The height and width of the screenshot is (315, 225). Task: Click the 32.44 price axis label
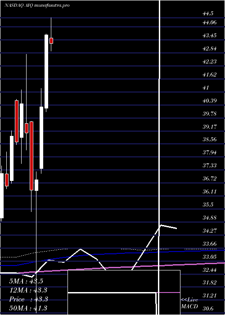[210, 270]
